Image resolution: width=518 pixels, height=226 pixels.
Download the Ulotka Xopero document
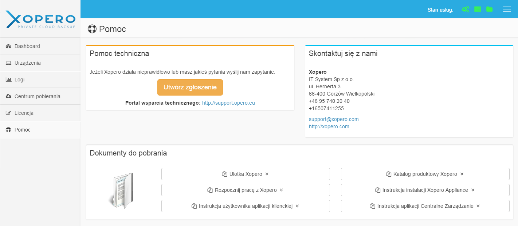coord(246,174)
